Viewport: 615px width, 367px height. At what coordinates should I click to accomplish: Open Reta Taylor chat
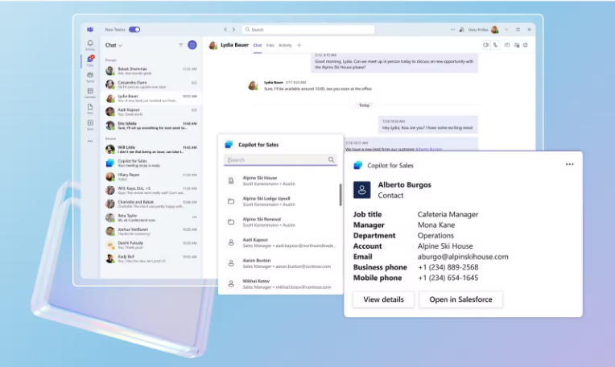click(151, 217)
